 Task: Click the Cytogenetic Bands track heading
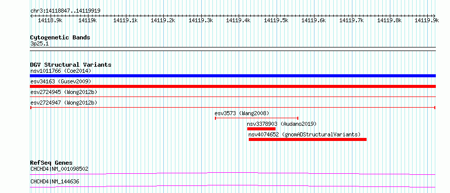[x=60, y=37]
